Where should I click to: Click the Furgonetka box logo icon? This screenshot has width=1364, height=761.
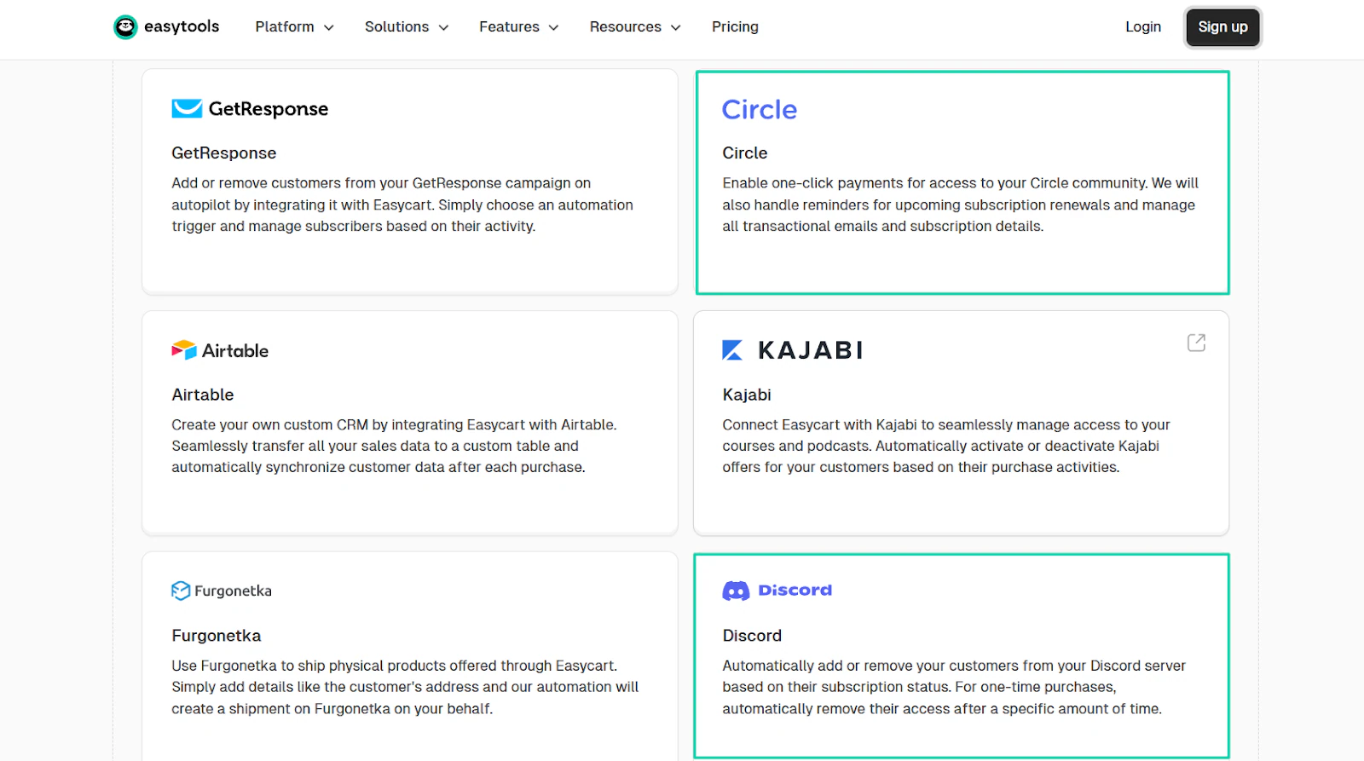click(181, 591)
